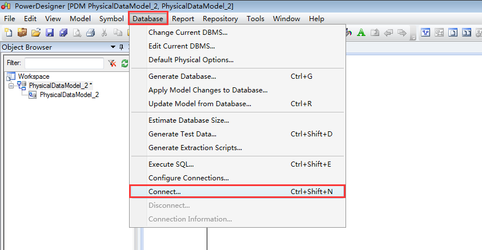Click the Object Browser Filter input field
This screenshot has height=250, width=482.
pos(64,63)
